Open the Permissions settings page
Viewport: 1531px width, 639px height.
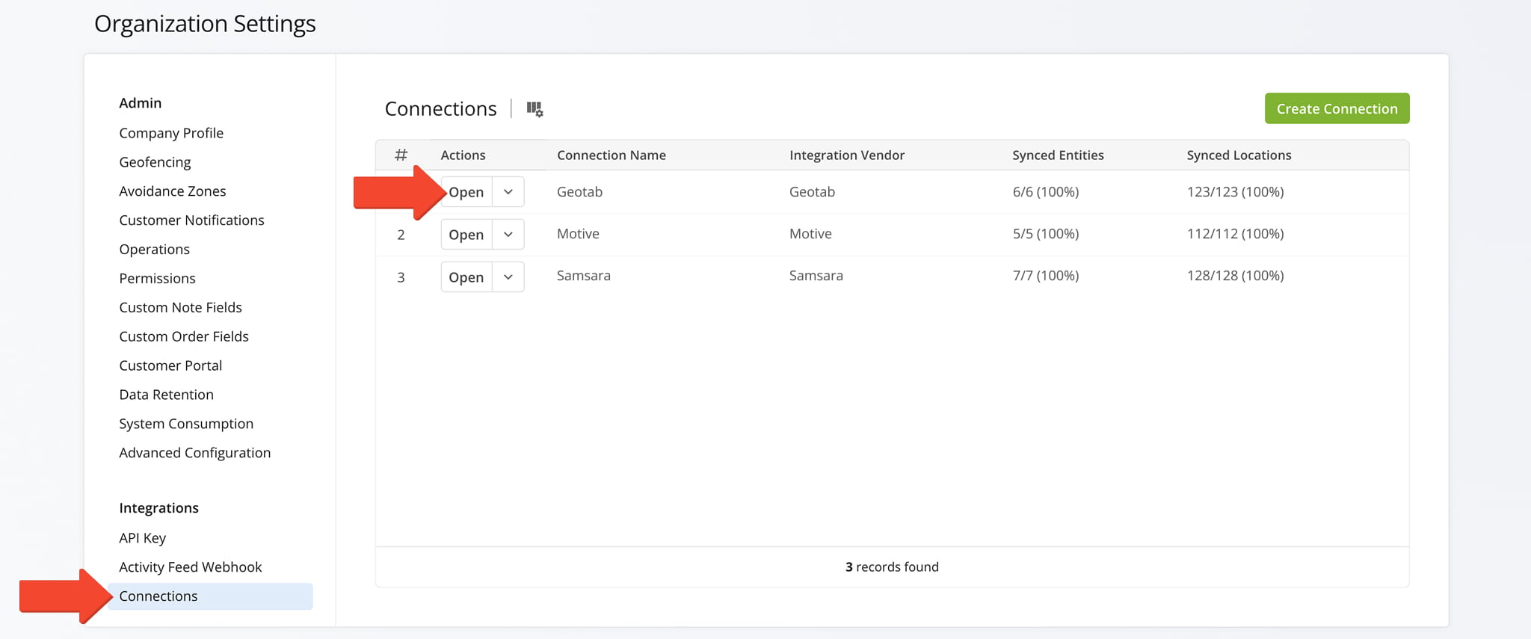[157, 279]
